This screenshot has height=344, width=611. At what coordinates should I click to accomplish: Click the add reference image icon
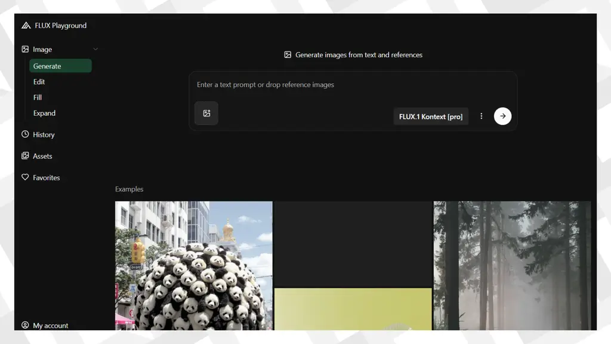click(206, 113)
